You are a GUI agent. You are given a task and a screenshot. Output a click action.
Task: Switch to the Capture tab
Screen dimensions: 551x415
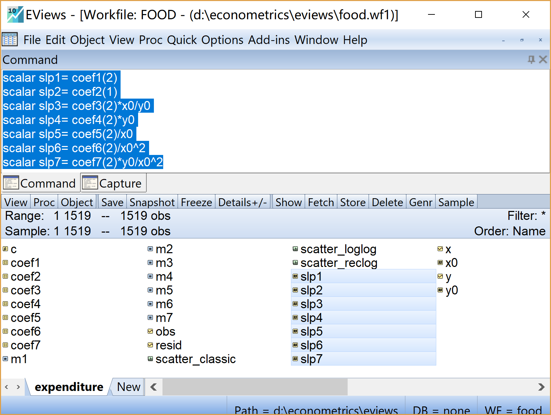pyautogui.click(x=114, y=183)
